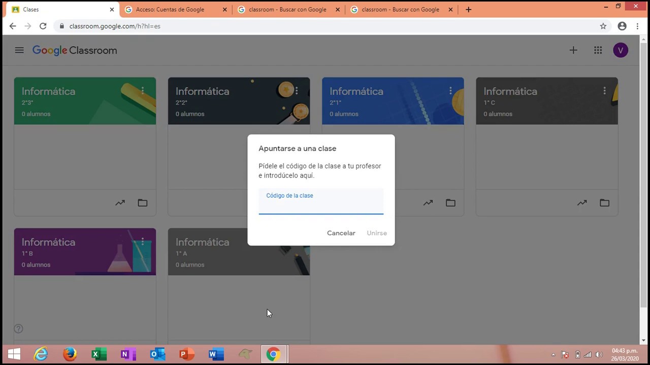Show hidden system tray icons
The height and width of the screenshot is (365, 650).
pyautogui.click(x=553, y=355)
